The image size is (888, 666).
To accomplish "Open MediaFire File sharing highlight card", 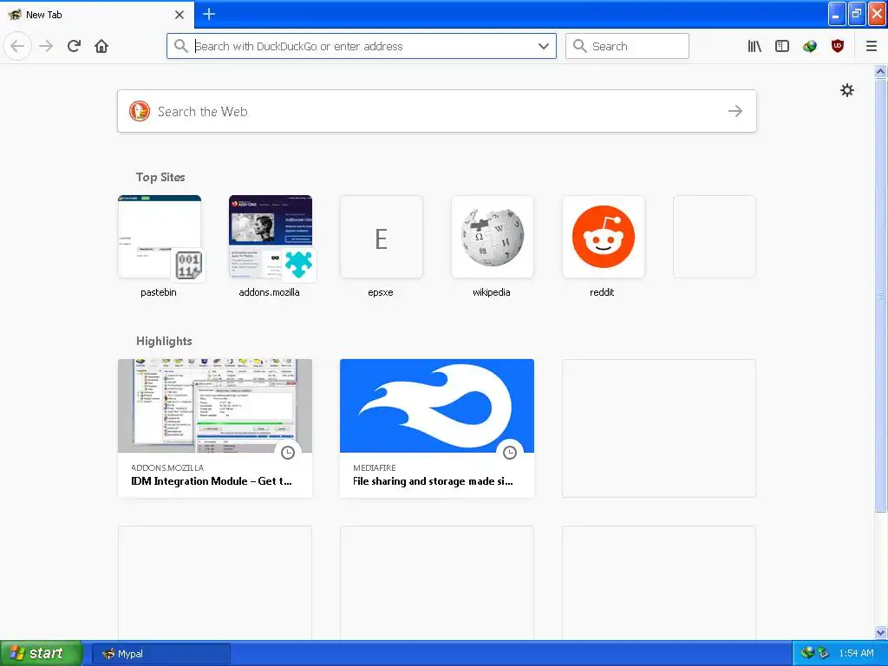I will (437, 428).
